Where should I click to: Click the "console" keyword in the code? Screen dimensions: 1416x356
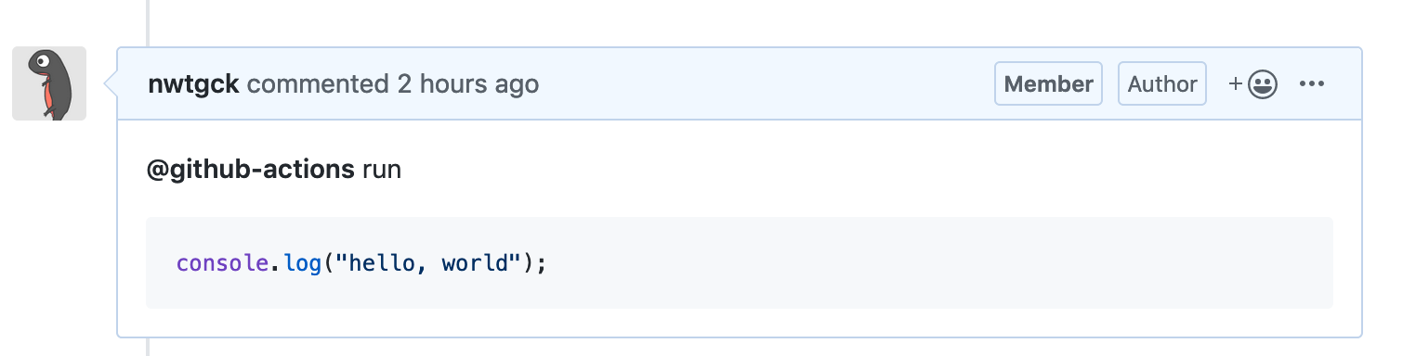[x=223, y=263]
